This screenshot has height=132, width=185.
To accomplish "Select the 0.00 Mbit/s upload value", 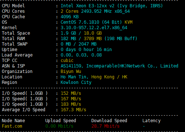I will 59,126.
